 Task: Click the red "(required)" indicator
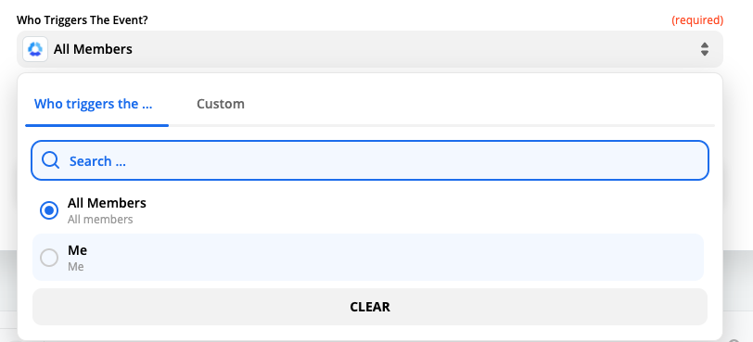pos(697,20)
